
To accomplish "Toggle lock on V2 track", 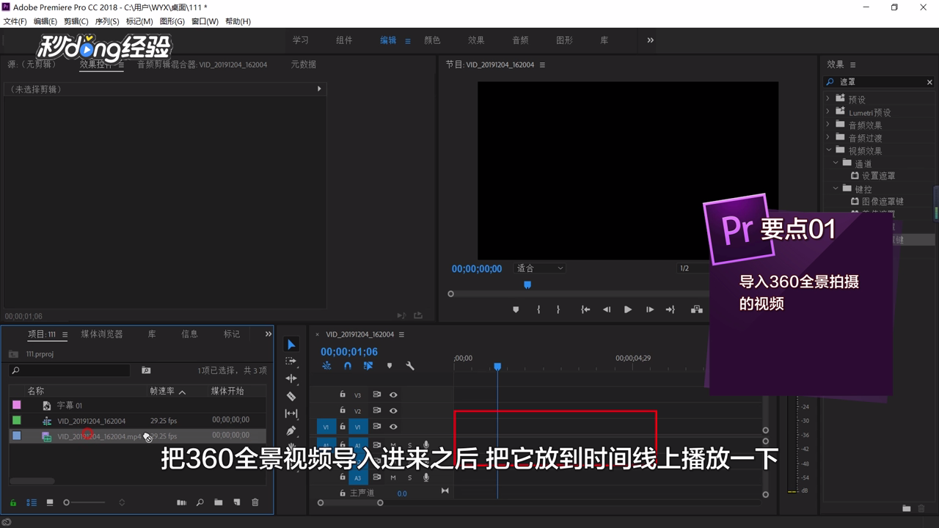I will pyautogui.click(x=343, y=411).
